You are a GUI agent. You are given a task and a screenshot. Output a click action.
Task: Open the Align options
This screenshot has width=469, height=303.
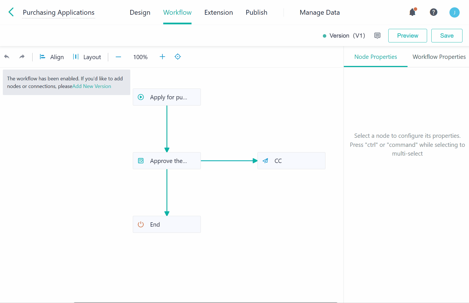52,57
